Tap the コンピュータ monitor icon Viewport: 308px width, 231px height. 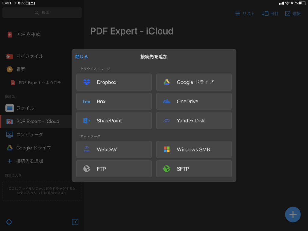(9, 134)
